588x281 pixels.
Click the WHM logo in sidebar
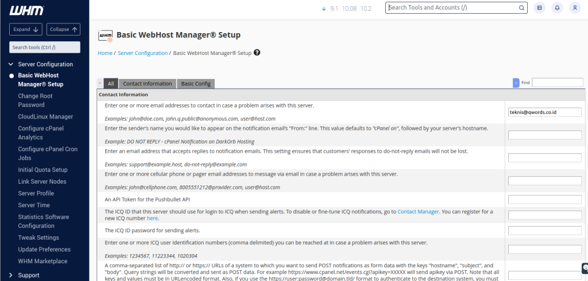tap(26, 11)
